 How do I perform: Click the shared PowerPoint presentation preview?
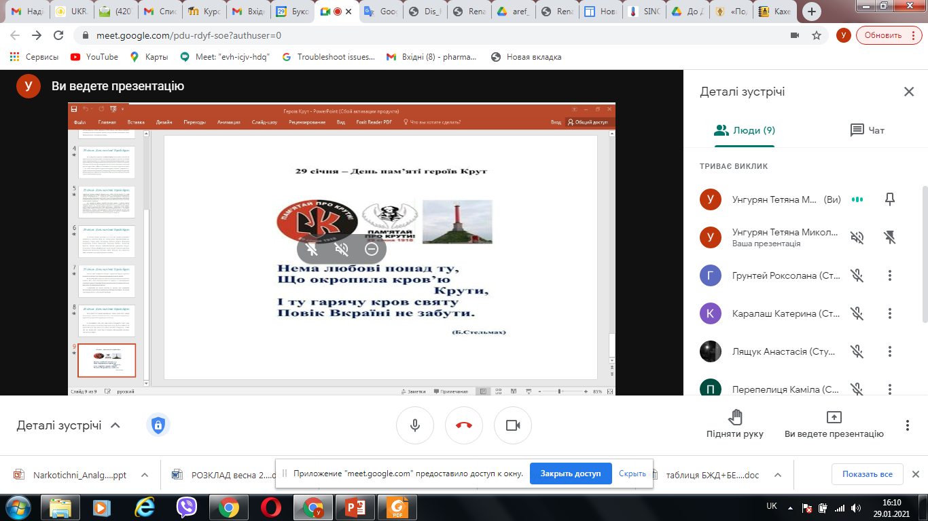(342, 249)
